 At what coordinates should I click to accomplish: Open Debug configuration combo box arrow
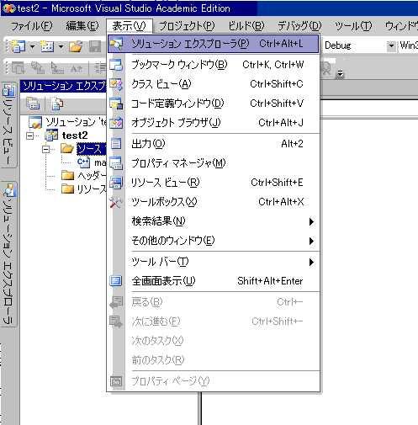click(x=391, y=45)
